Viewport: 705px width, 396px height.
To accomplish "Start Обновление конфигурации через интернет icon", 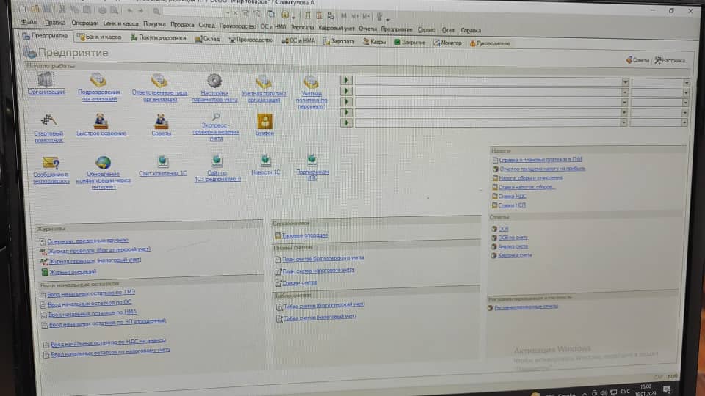I will 103,163.
